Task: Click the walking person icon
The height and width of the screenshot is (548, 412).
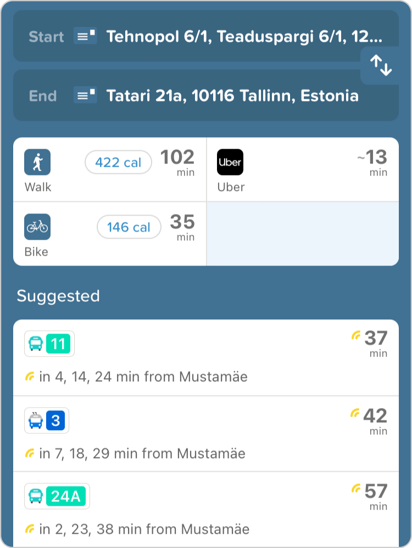Action: 37,162
